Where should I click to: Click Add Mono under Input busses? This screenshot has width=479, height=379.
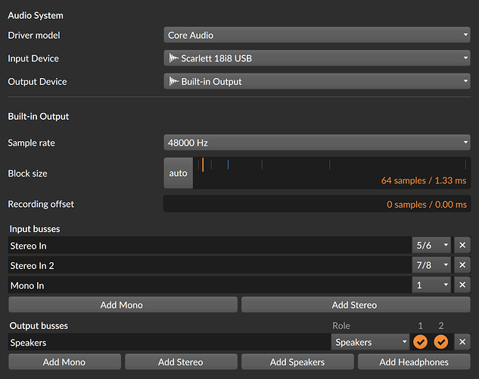click(x=123, y=305)
